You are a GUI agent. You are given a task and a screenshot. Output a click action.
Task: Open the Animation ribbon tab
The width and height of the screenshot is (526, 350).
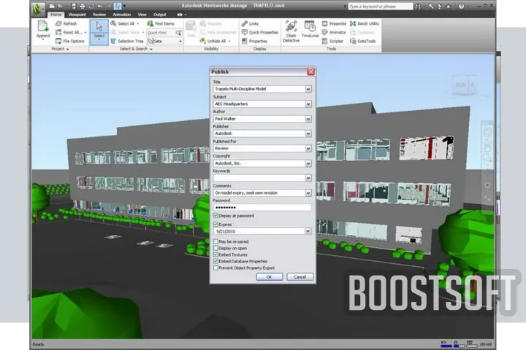tap(121, 14)
